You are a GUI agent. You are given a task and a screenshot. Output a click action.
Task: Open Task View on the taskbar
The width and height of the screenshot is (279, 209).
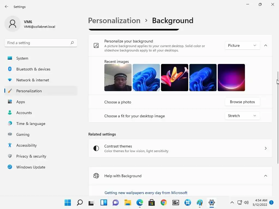coord(91,202)
